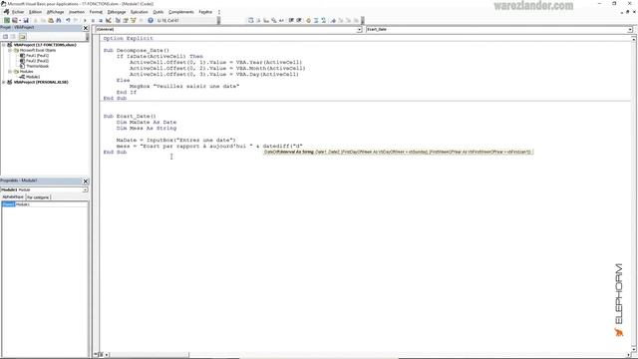
Task: Reset execution with the stop icon
Action: click(100, 20)
